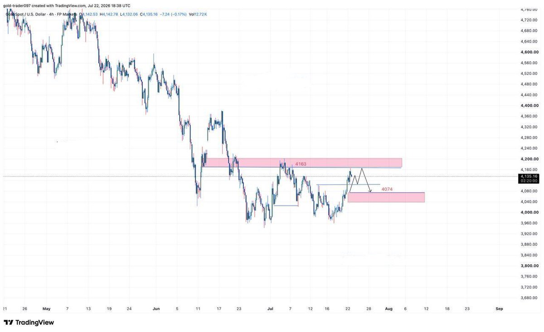This screenshot has width=544, height=332.
Task: Click the 02:20:00 bar countdown label
Action: click(x=529, y=181)
